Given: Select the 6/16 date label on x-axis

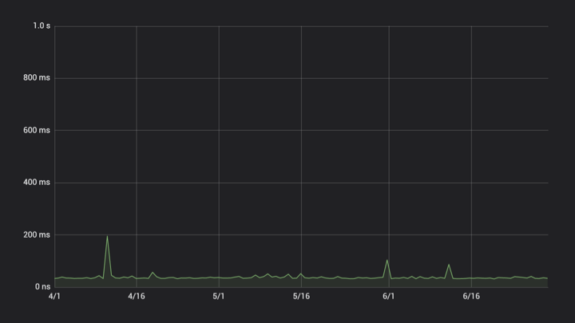Looking at the screenshot, I should (471, 297).
